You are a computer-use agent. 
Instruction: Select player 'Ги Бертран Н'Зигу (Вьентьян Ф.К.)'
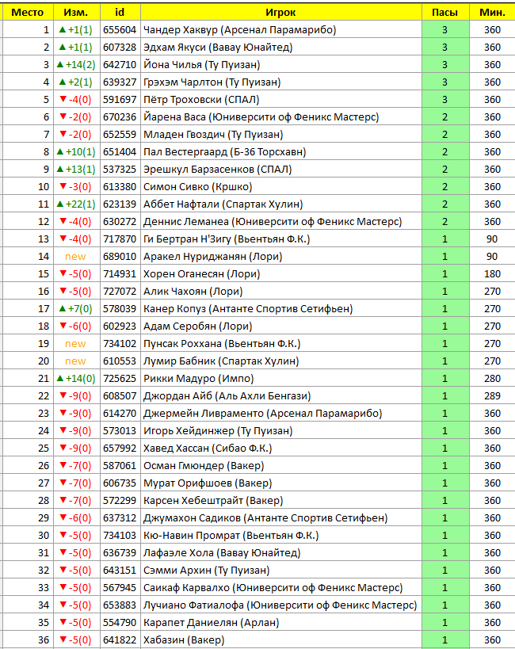(x=227, y=239)
